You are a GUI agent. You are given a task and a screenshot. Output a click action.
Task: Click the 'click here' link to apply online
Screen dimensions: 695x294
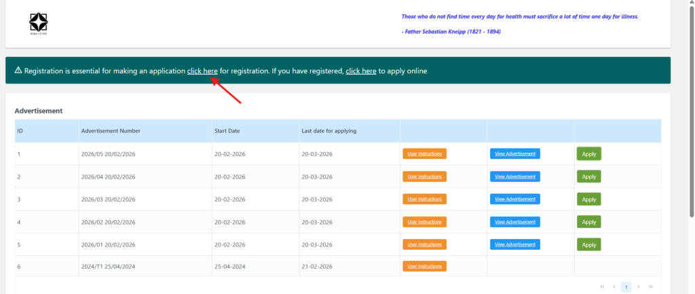point(361,71)
